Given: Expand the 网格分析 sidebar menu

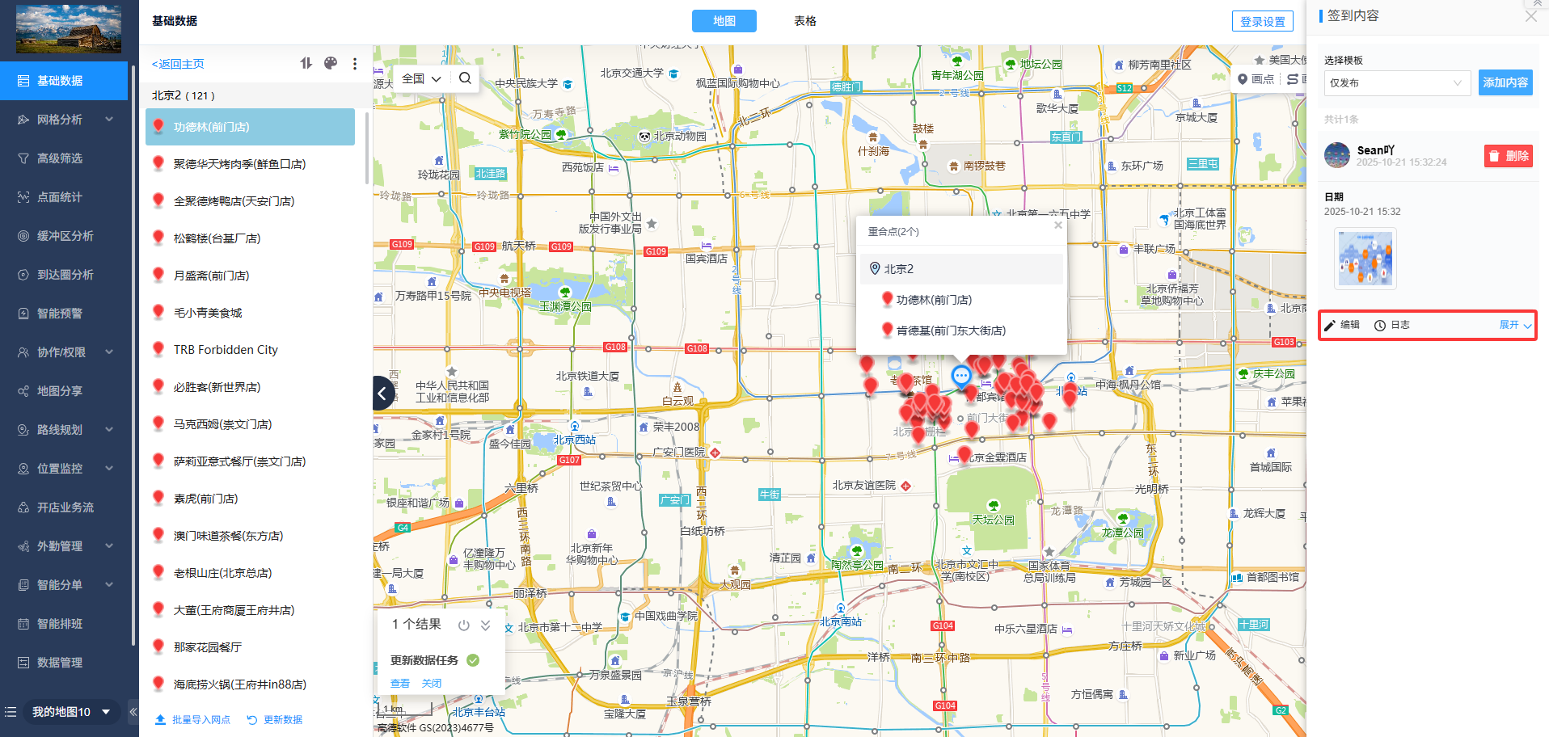Looking at the screenshot, I should pyautogui.click(x=65, y=120).
